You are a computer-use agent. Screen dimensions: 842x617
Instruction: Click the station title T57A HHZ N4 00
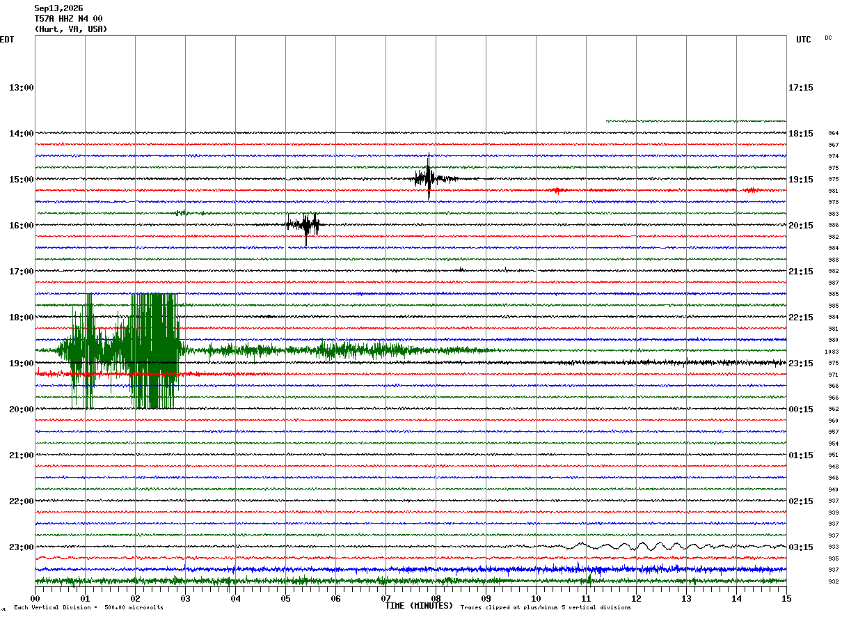pos(69,19)
